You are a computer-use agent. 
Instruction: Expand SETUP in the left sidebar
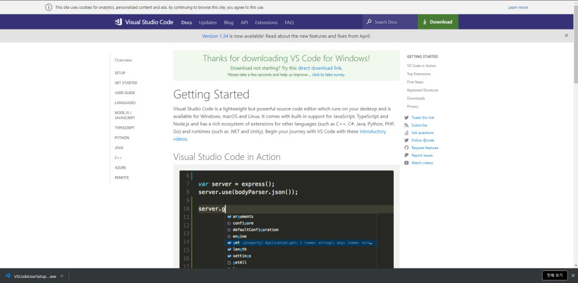click(120, 73)
